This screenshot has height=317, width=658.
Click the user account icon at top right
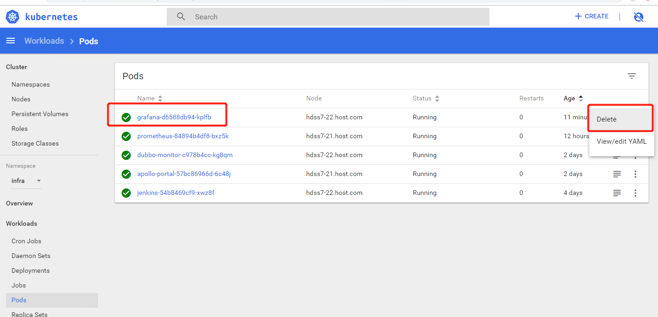tap(638, 17)
